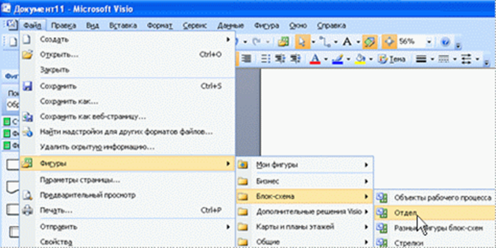Open zoom 56% dropdown

coord(429,42)
